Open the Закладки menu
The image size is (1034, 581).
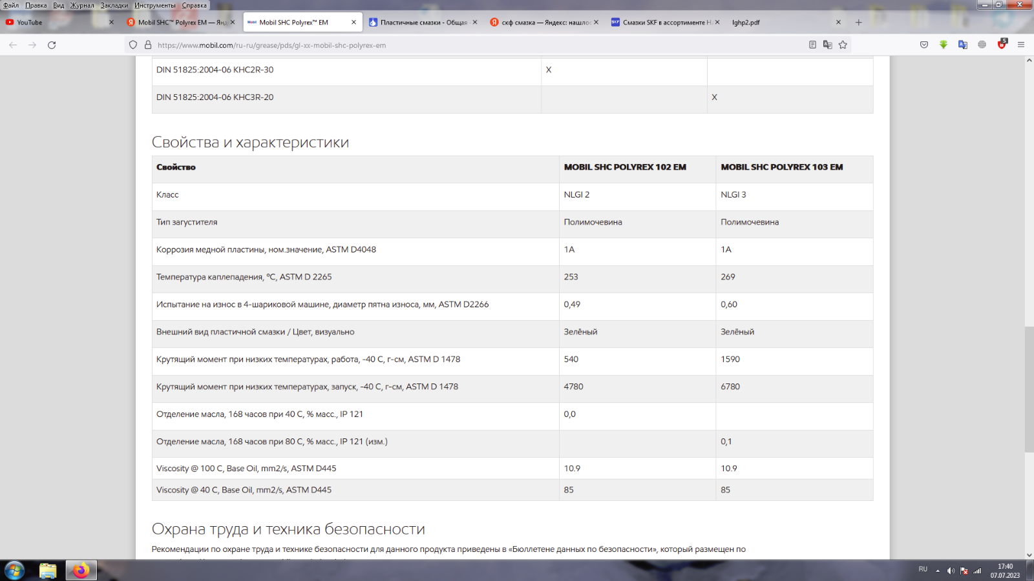[114, 5]
